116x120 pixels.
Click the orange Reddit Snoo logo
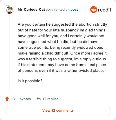click(x=93, y=10)
